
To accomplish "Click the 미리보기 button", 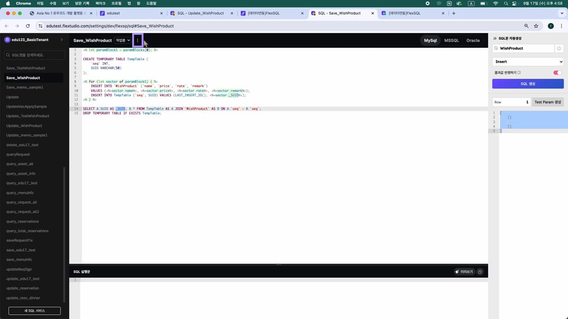I will point(464,272).
